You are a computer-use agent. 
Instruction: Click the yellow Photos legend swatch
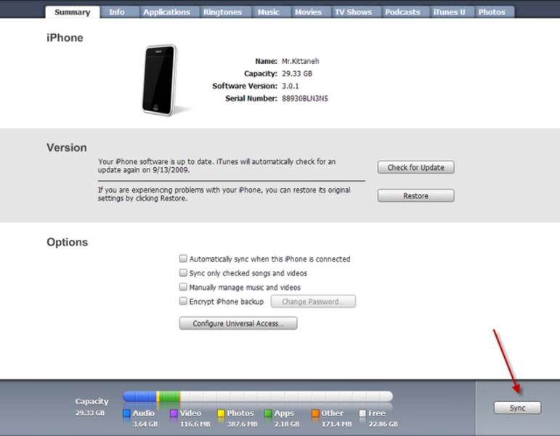(221, 413)
